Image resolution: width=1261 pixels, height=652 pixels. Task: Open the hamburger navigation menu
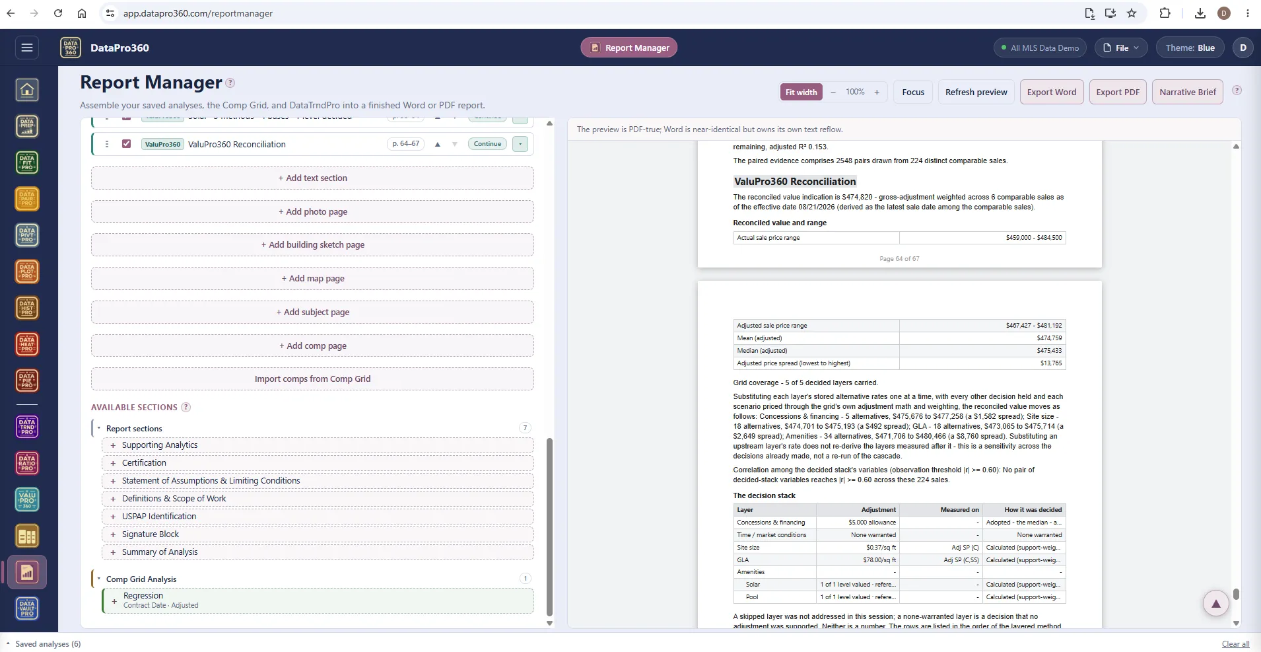pos(27,48)
